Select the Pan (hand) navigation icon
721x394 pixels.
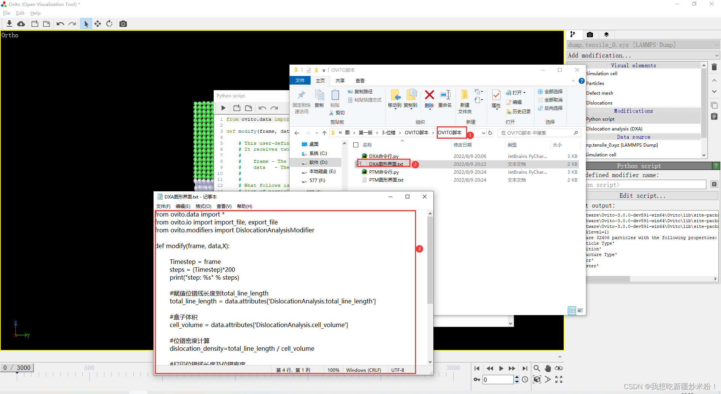(x=548, y=368)
